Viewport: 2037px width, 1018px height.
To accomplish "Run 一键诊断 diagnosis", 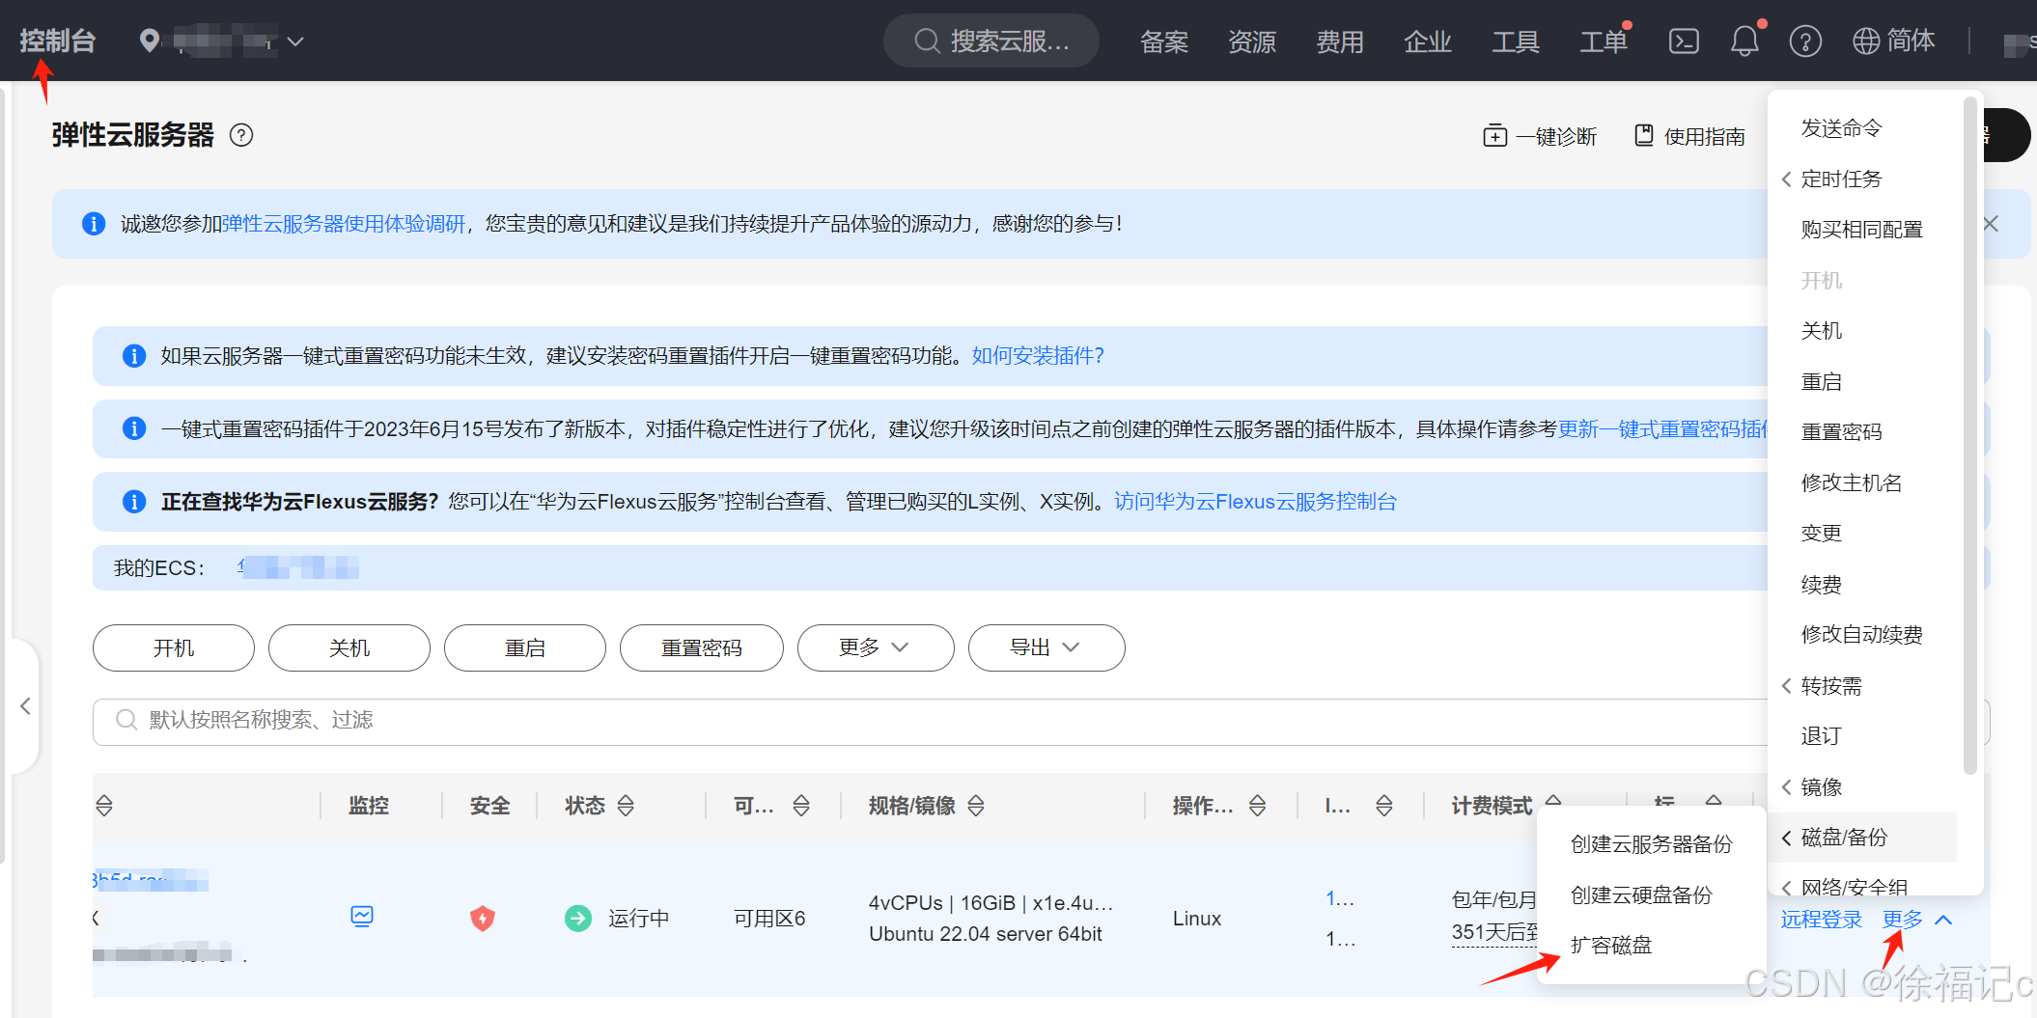I will pos(1540,136).
